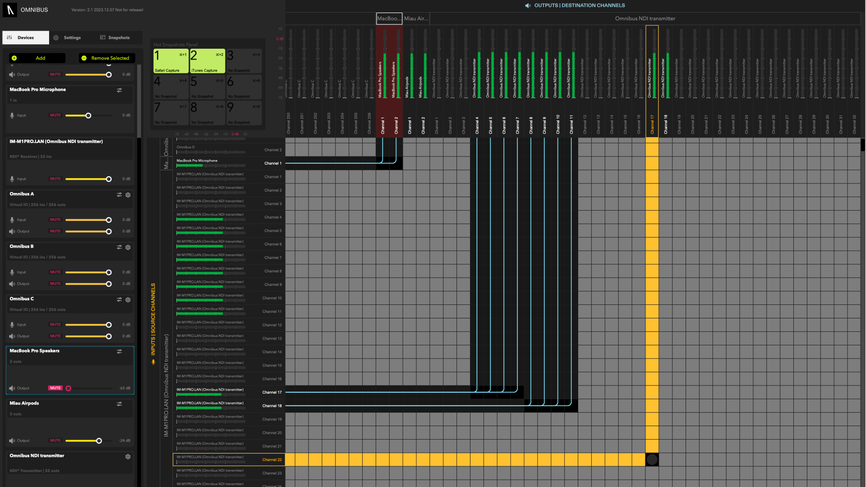Select the Omnibus D Channel 2 source row
The image size is (866, 487).
229,150
